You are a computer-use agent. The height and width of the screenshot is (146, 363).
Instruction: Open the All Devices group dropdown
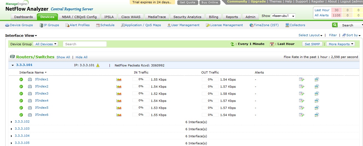coord(45,44)
